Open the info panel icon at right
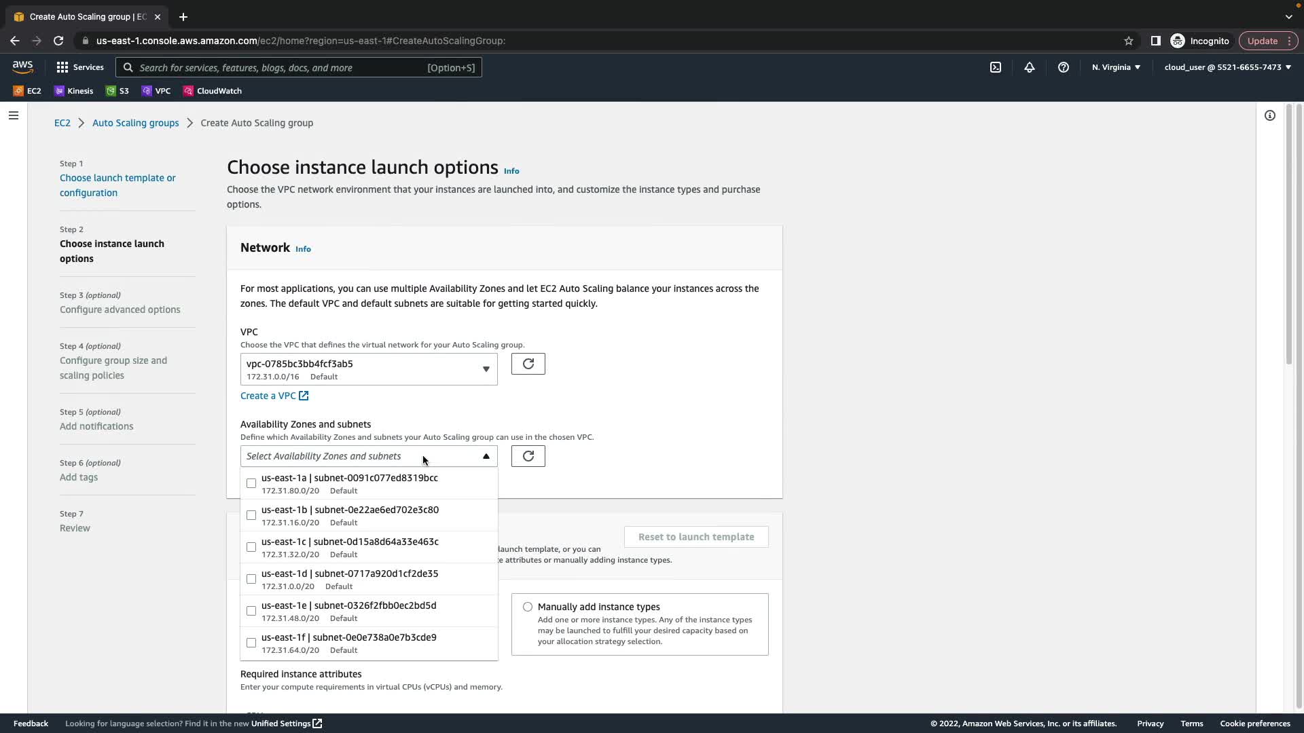The width and height of the screenshot is (1304, 733). point(1269,115)
